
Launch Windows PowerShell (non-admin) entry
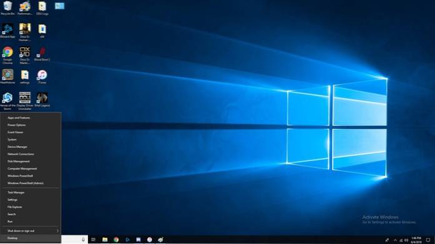pos(31,176)
